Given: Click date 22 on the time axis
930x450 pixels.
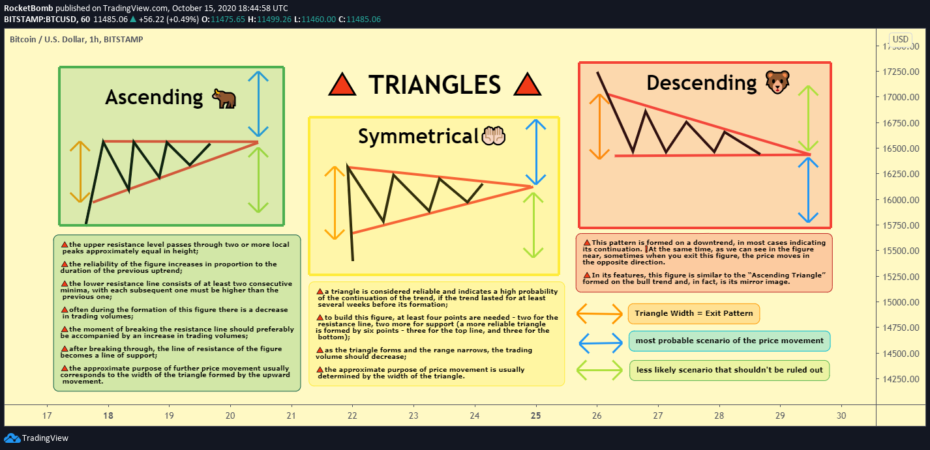Looking at the screenshot, I should (353, 415).
